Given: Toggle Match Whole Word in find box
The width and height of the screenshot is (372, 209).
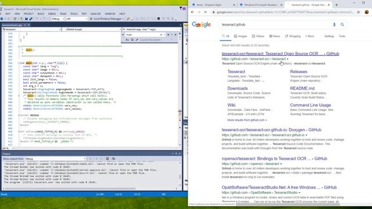Looking at the screenshot, I should (132, 40).
